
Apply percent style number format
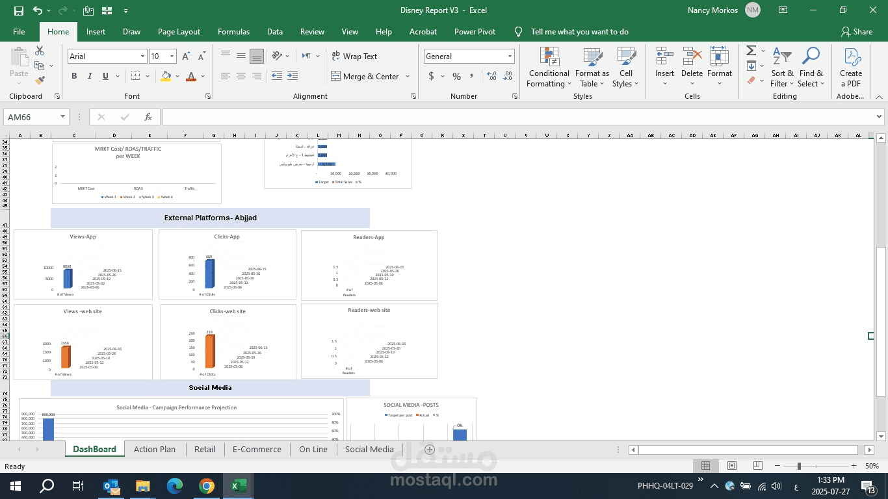point(456,77)
